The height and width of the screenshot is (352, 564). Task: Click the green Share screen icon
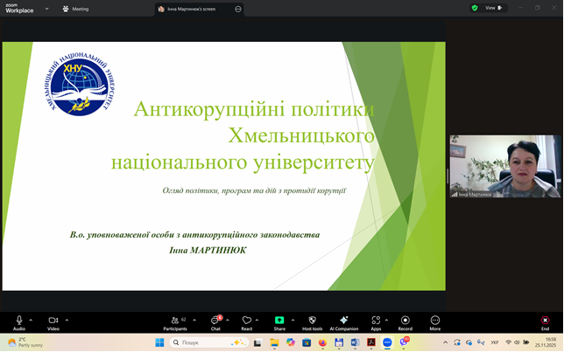point(279,321)
